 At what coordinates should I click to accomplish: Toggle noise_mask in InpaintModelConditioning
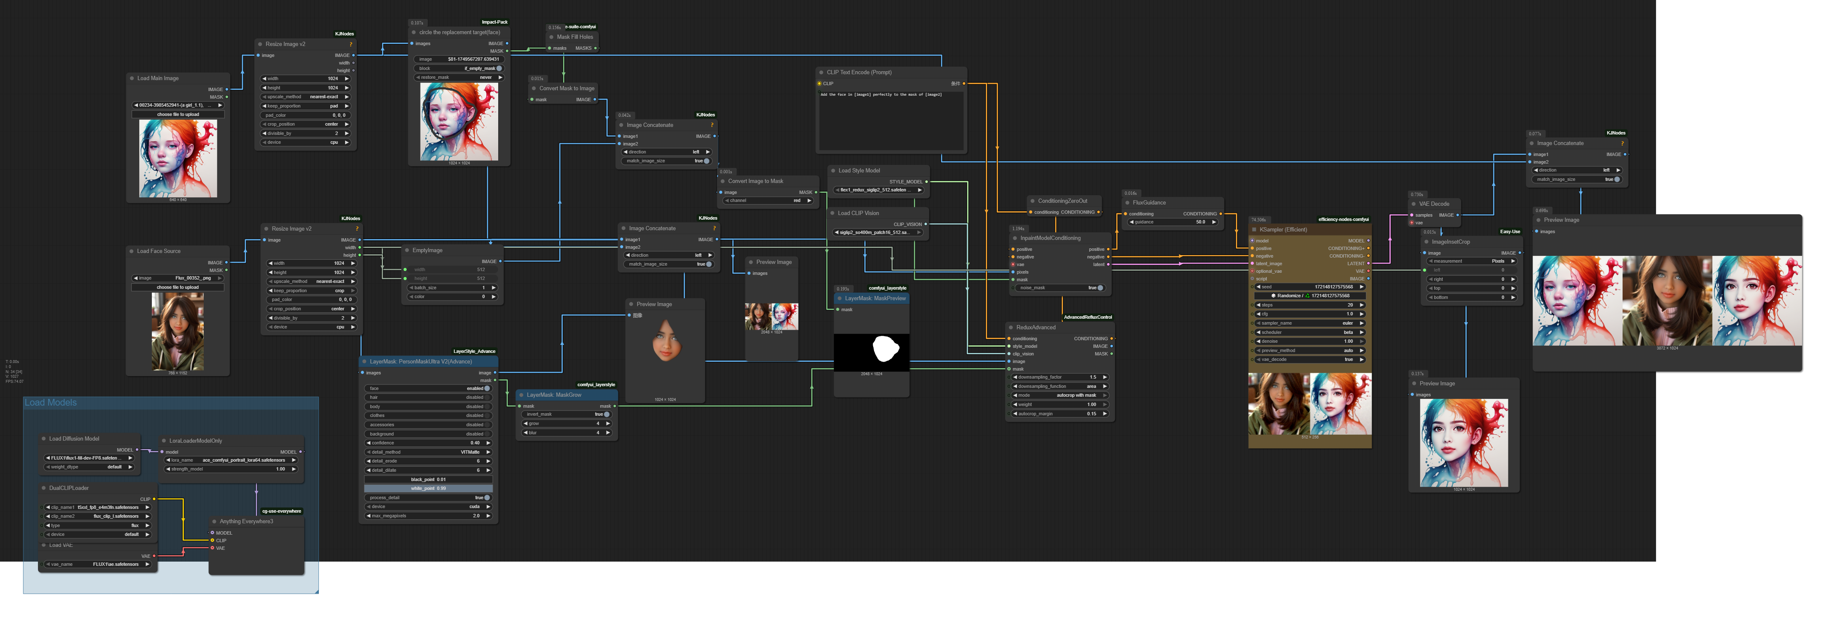[x=1061, y=288]
